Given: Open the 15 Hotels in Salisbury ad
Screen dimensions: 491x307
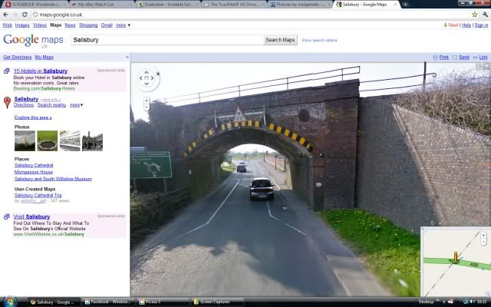Looking at the screenshot, I should (x=41, y=71).
